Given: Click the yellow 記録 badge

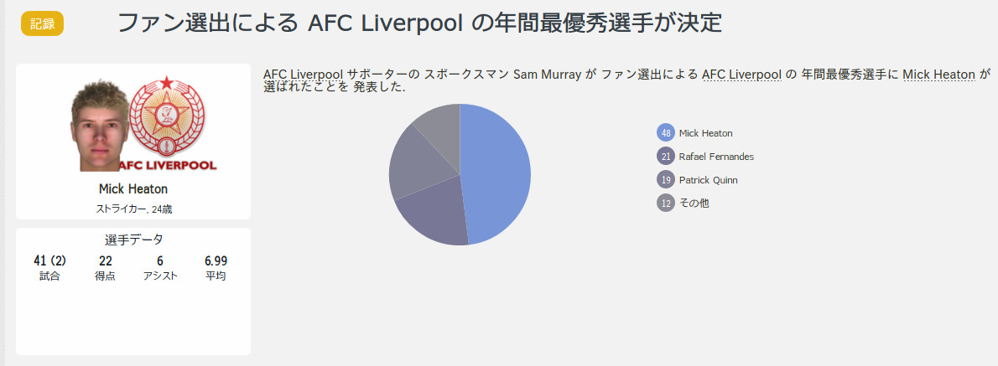Looking at the screenshot, I should (x=42, y=23).
